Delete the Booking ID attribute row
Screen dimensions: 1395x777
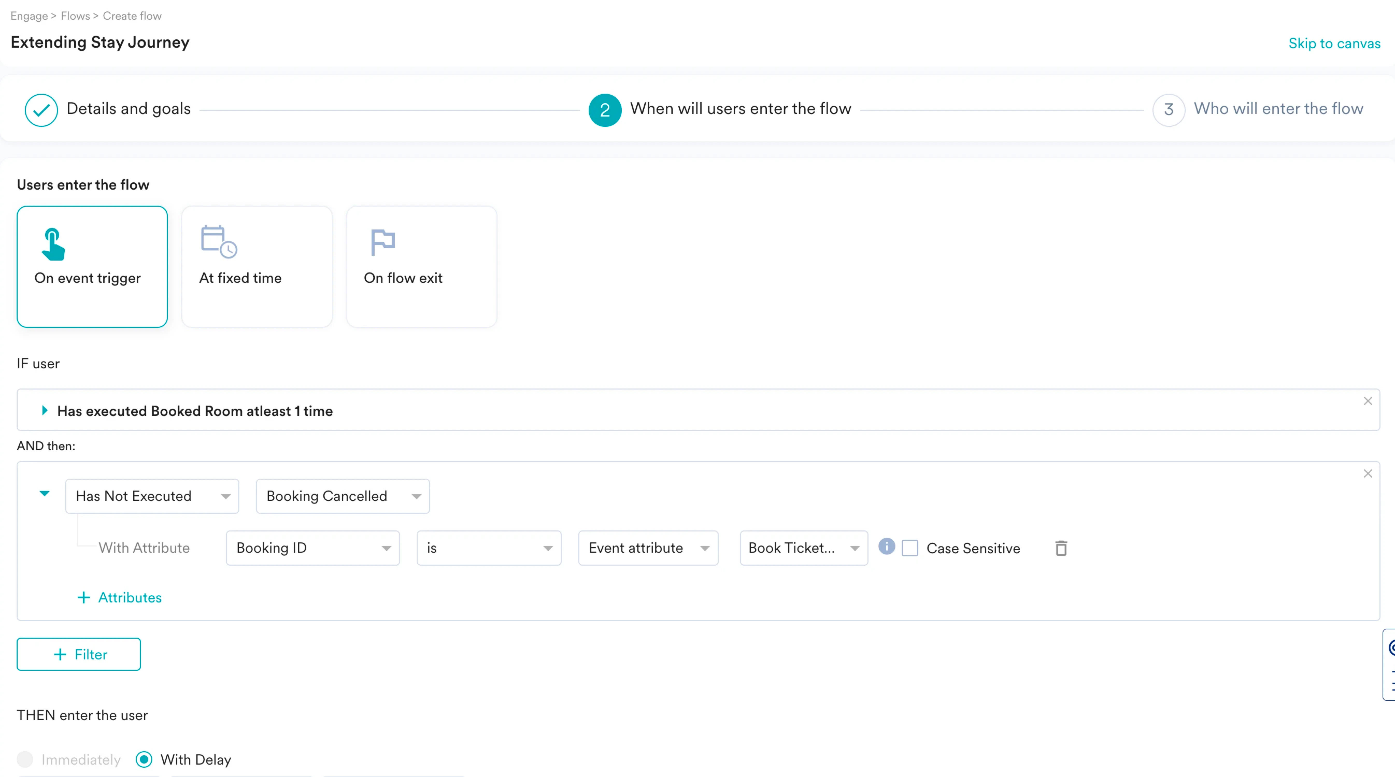pos(1061,548)
